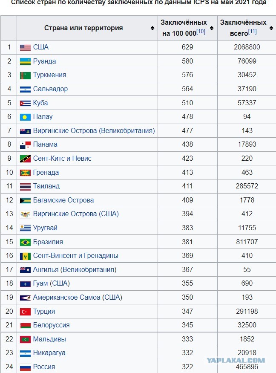The height and width of the screenshot is (373, 276).
Task: Click the Cuba flag icon
Action: pyautogui.click(x=25, y=103)
